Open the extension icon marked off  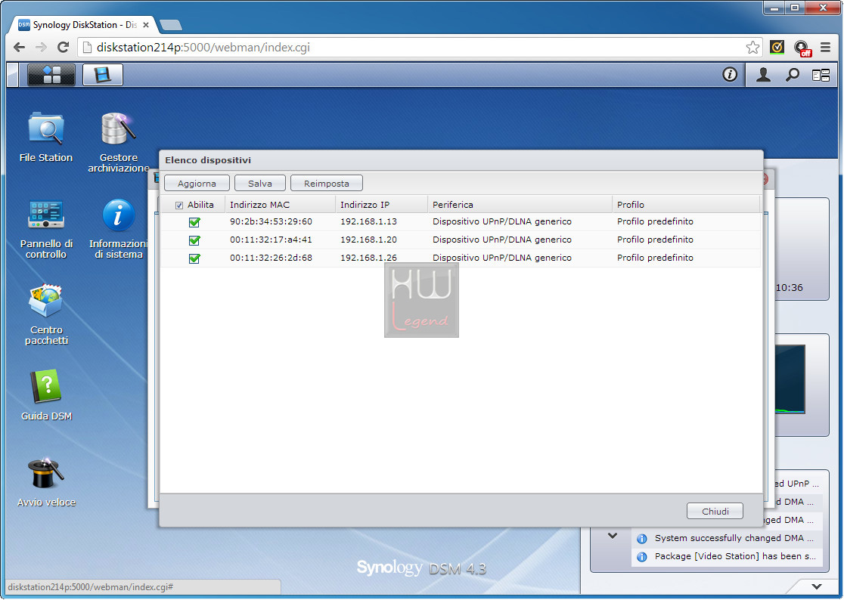click(x=802, y=48)
